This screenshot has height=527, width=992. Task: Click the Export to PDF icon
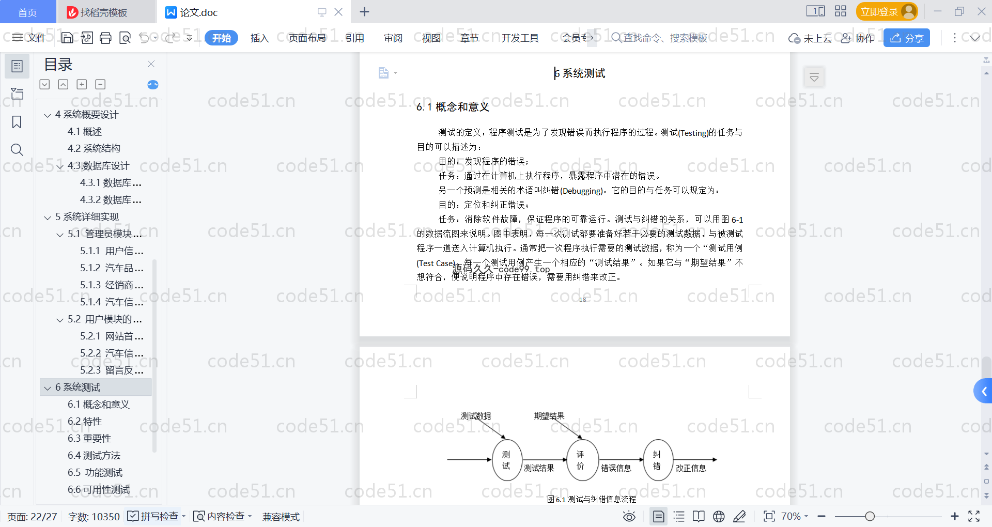[x=87, y=38]
